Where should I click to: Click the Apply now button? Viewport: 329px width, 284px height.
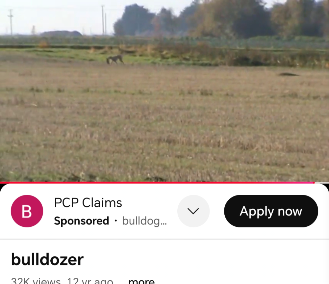(x=271, y=211)
